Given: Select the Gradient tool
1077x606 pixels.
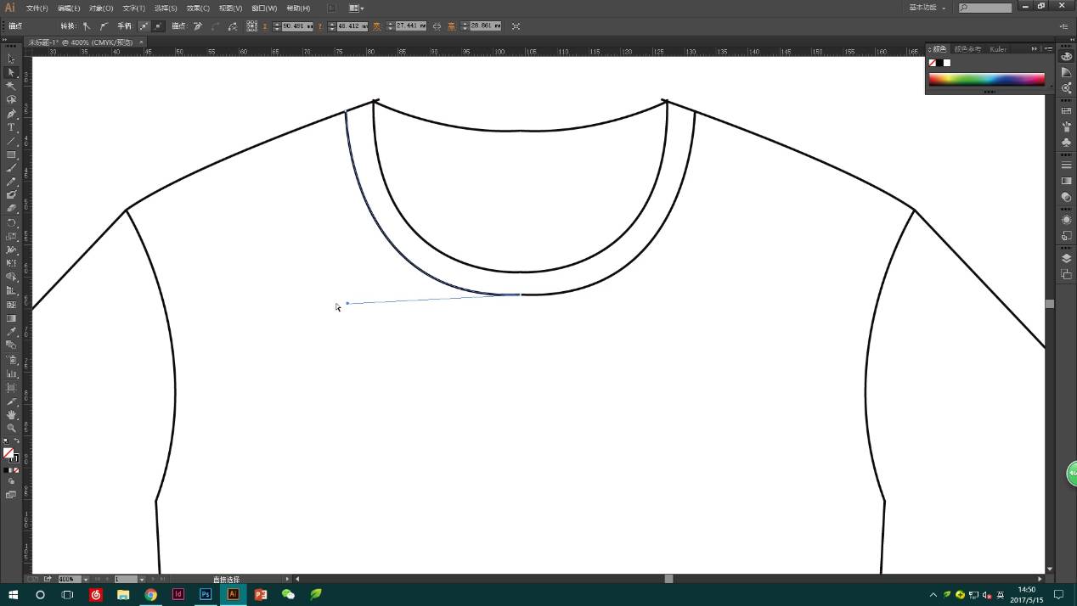Looking at the screenshot, I should click(11, 318).
